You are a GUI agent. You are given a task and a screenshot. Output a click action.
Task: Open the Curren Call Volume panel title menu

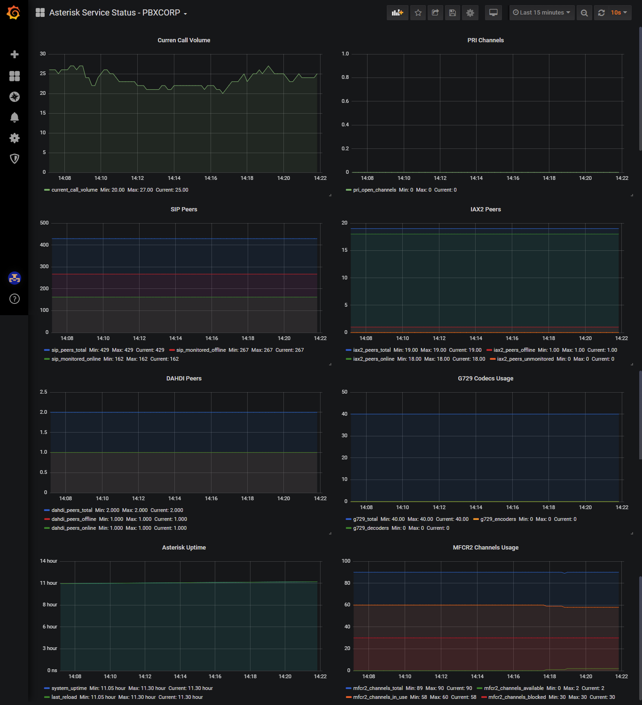184,40
